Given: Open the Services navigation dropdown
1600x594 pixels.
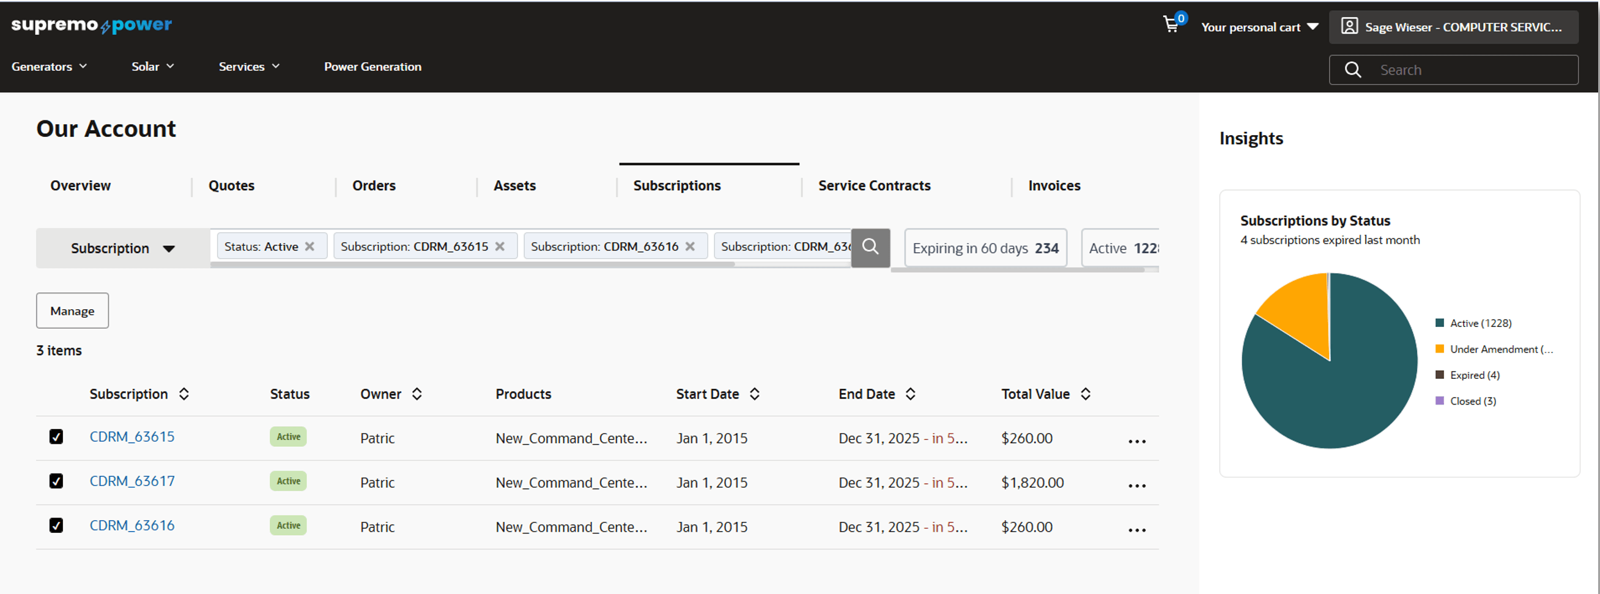Looking at the screenshot, I should [x=248, y=67].
